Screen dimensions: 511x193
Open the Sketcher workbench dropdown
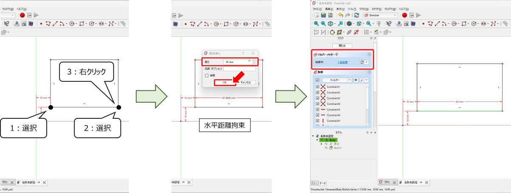(x=395, y=15)
